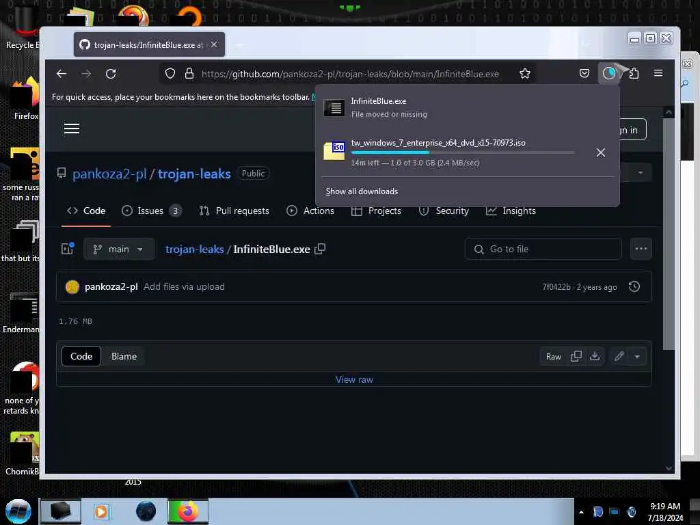Click the View raw link

(x=354, y=379)
